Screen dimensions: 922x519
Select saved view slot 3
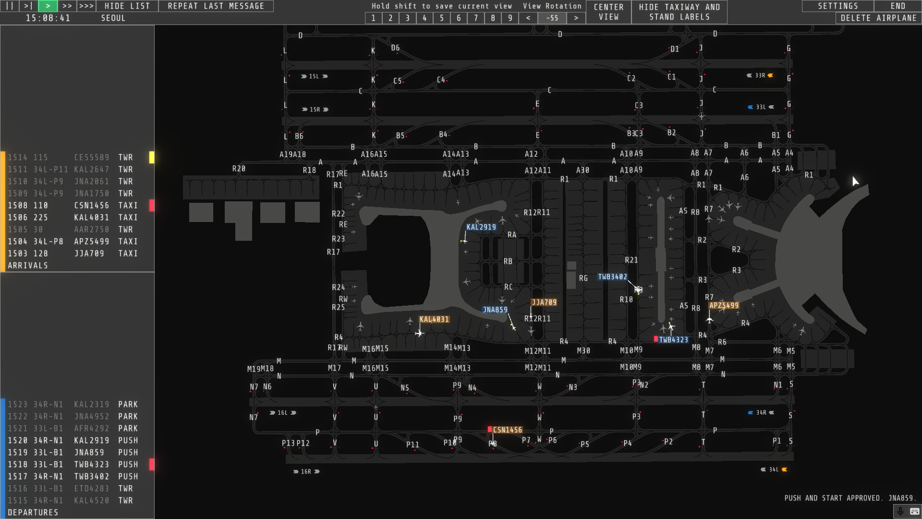(407, 18)
